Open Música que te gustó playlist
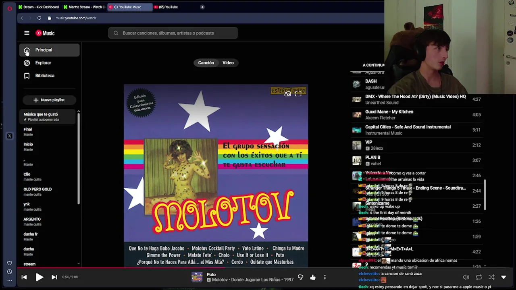 tap(48, 117)
